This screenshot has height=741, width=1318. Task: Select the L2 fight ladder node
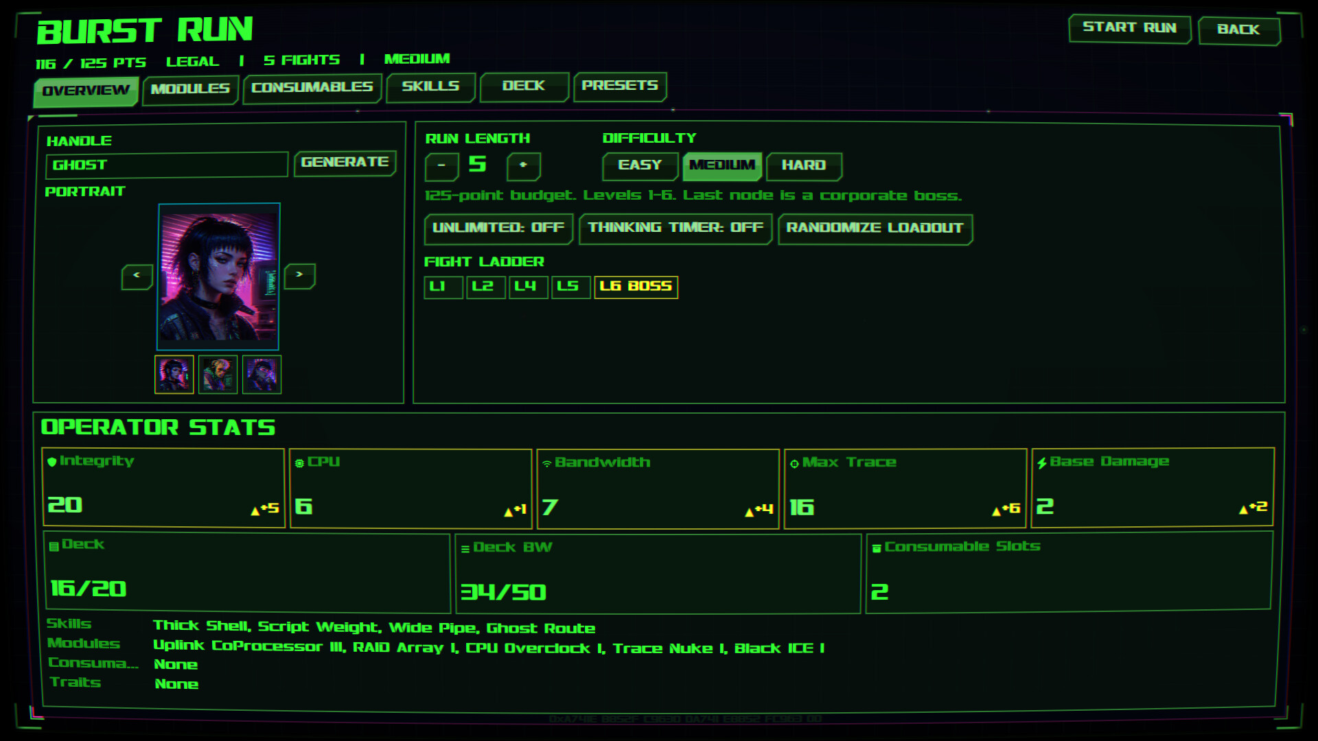[486, 287]
